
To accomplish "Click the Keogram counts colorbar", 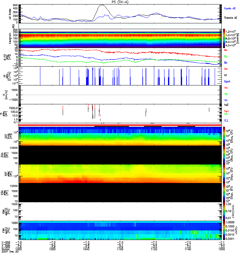I will click(x=224, y=38).
